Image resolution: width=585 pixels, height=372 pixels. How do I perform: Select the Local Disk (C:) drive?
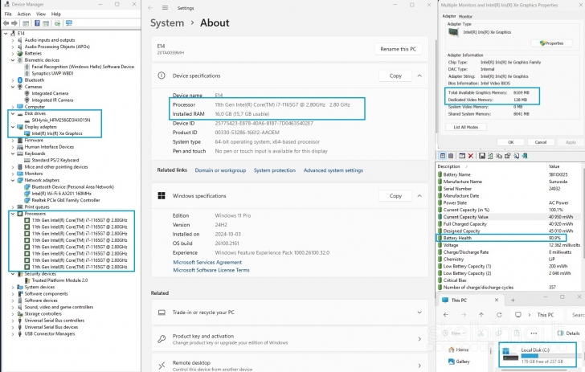pyautogui.click(x=538, y=355)
